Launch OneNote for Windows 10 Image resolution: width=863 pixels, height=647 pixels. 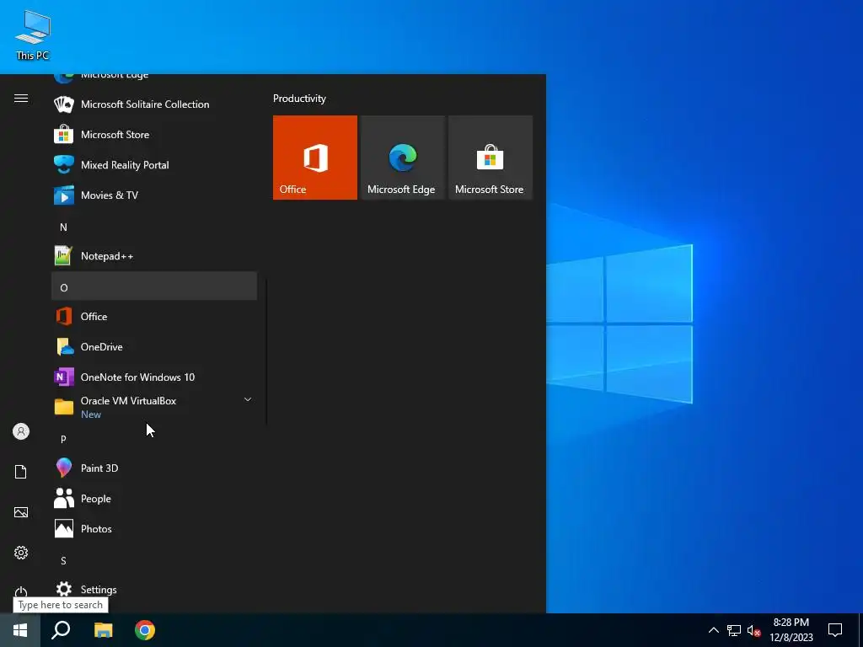coord(154,377)
